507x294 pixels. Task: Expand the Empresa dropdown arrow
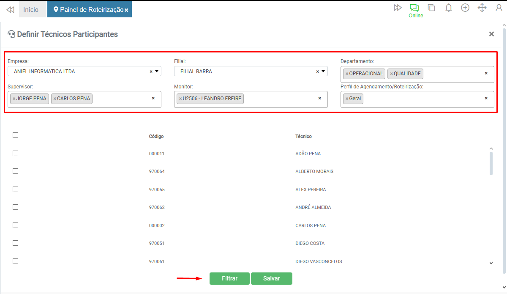pos(157,71)
